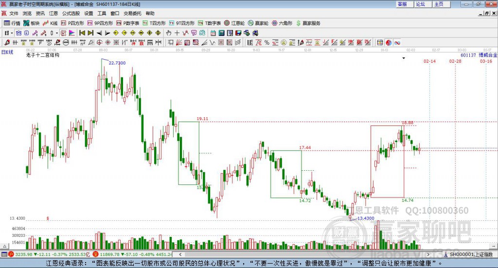
Task: Select the crosshair cursor tool
Action: 177,33
